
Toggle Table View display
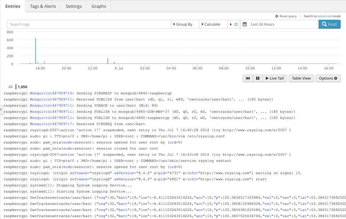point(301,78)
